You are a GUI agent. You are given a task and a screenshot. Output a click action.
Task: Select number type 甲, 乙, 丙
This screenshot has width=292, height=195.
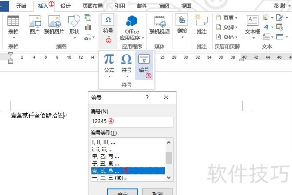pos(128,156)
